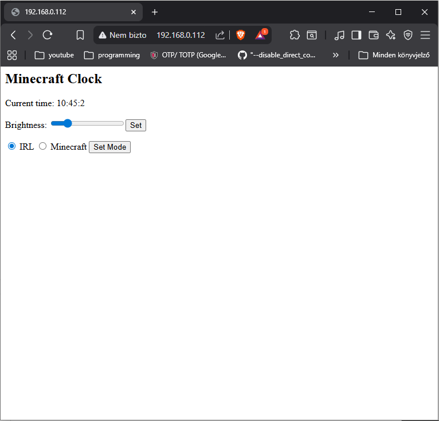The width and height of the screenshot is (439, 421).
Task: Open the tab search icon
Action: (312, 35)
